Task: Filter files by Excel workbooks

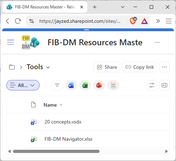Action: pos(85,85)
